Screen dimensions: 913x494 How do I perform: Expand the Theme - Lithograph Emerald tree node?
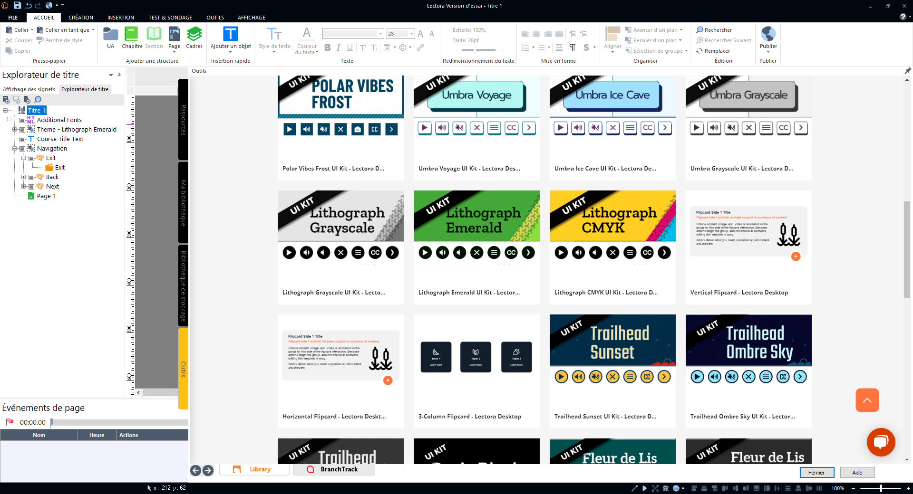(14, 130)
